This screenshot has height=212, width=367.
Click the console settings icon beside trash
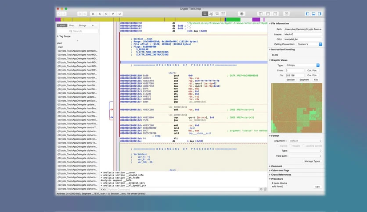click(261, 189)
